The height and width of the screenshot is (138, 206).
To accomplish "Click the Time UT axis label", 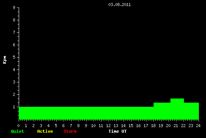I will pos(118,131).
